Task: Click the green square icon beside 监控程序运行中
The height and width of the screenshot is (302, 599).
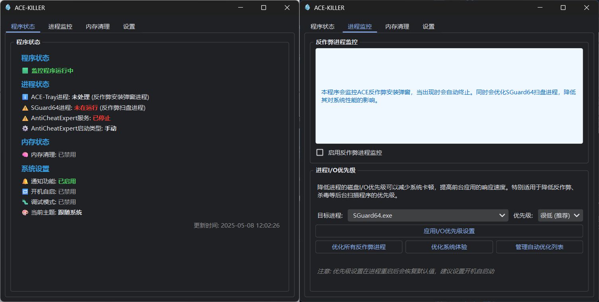Action: 25,71
